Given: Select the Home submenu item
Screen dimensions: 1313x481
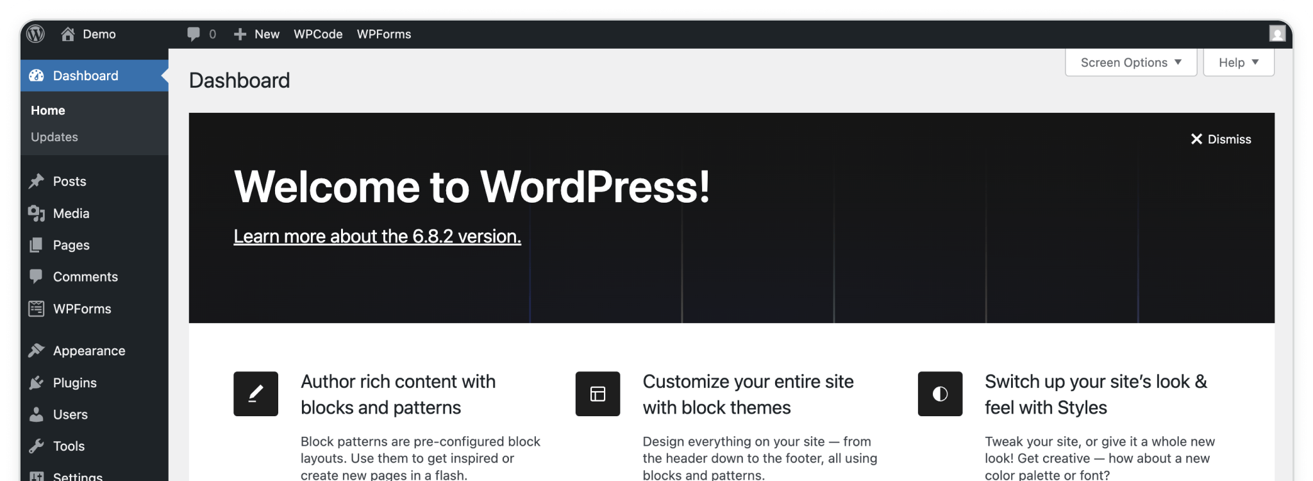Looking at the screenshot, I should [48, 110].
